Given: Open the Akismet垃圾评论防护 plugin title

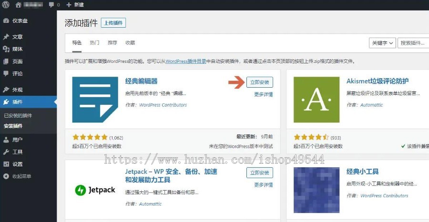Looking at the screenshot, I should point(378,81).
